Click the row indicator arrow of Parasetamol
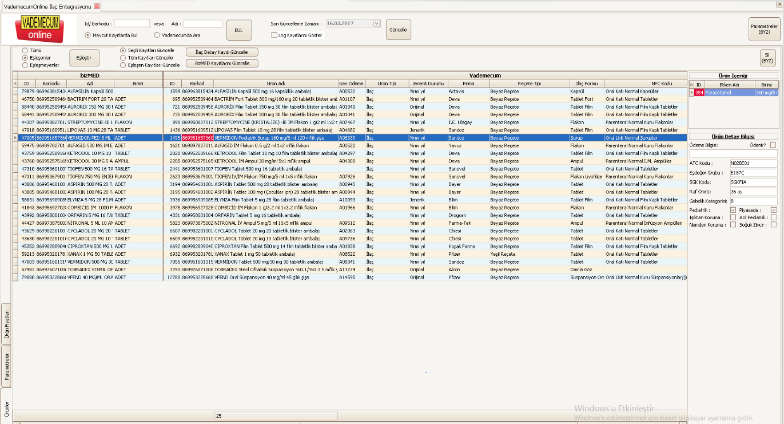This screenshot has width=784, height=424. click(x=691, y=92)
